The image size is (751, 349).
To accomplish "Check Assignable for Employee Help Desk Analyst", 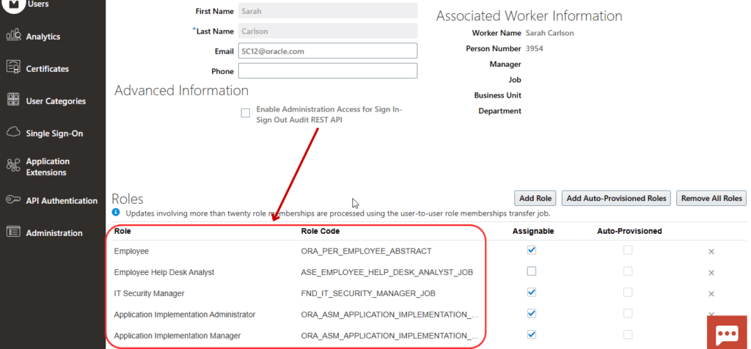I will (532, 271).
